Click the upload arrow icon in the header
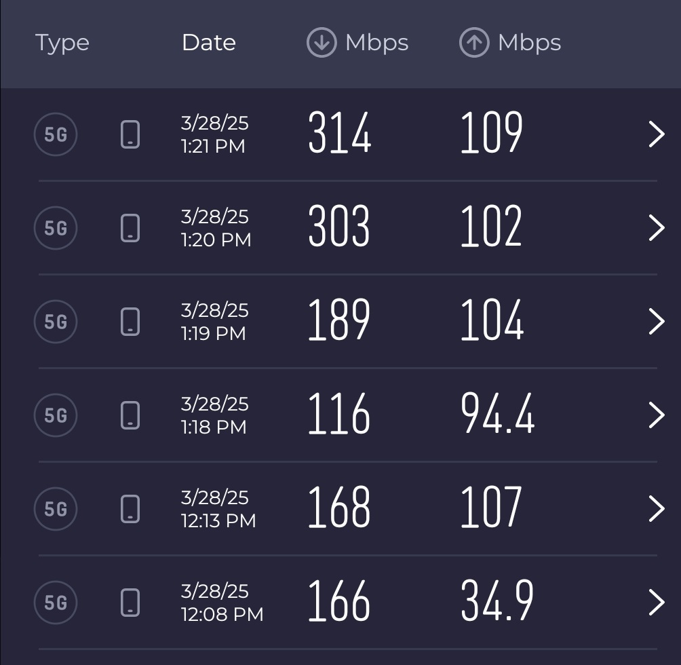The image size is (681, 665). click(474, 43)
